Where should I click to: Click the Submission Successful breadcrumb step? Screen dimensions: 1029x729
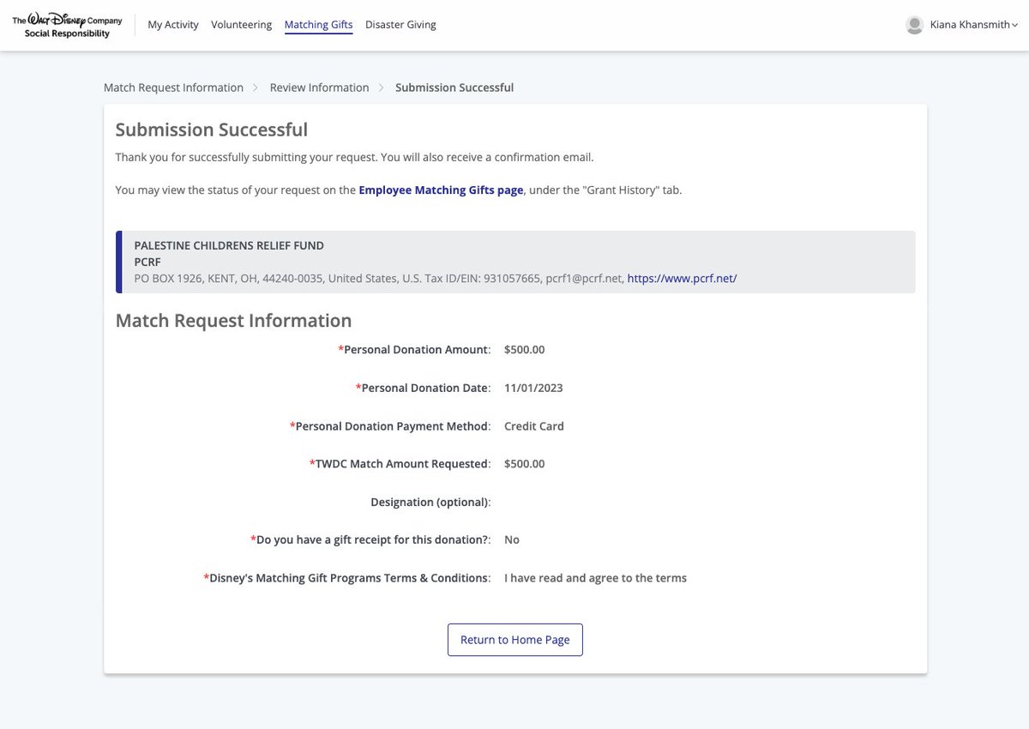tap(454, 87)
